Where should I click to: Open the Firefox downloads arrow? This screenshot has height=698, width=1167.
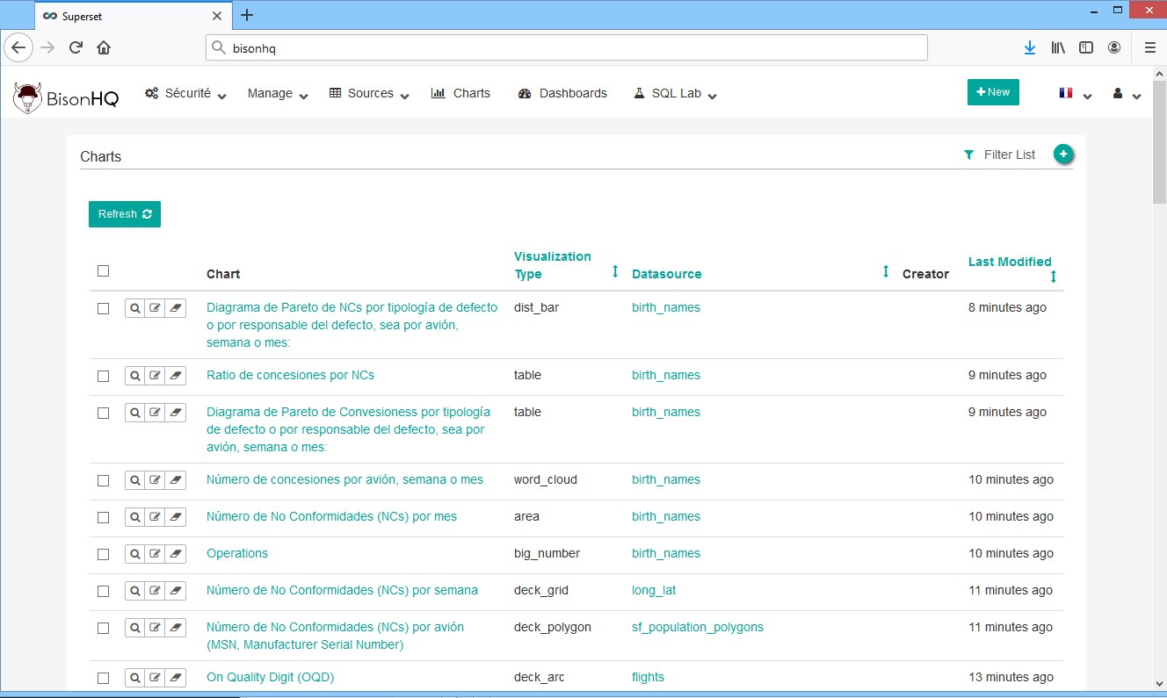1029,47
